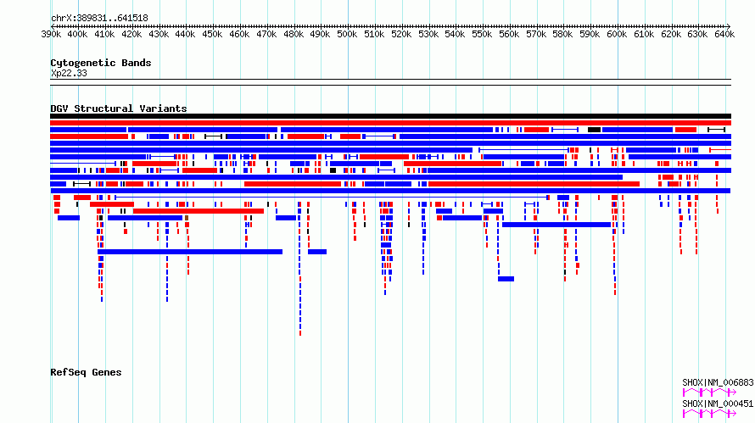Click the 530k ruler label
Screen dimensions: 755x423
click(x=428, y=34)
